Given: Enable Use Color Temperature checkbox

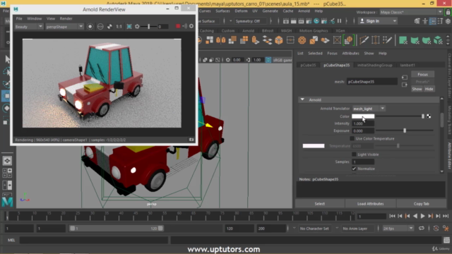Looking at the screenshot, I should tap(352, 138).
